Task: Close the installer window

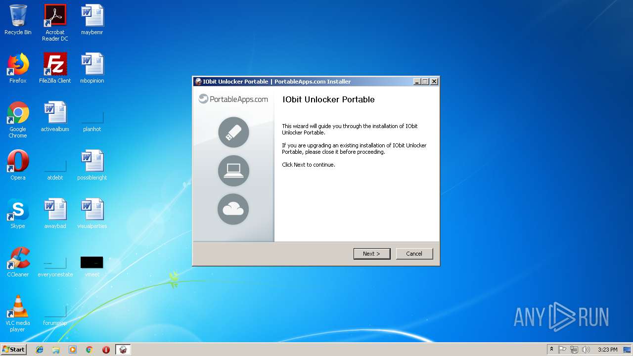Action: pyautogui.click(x=434, y=82)
